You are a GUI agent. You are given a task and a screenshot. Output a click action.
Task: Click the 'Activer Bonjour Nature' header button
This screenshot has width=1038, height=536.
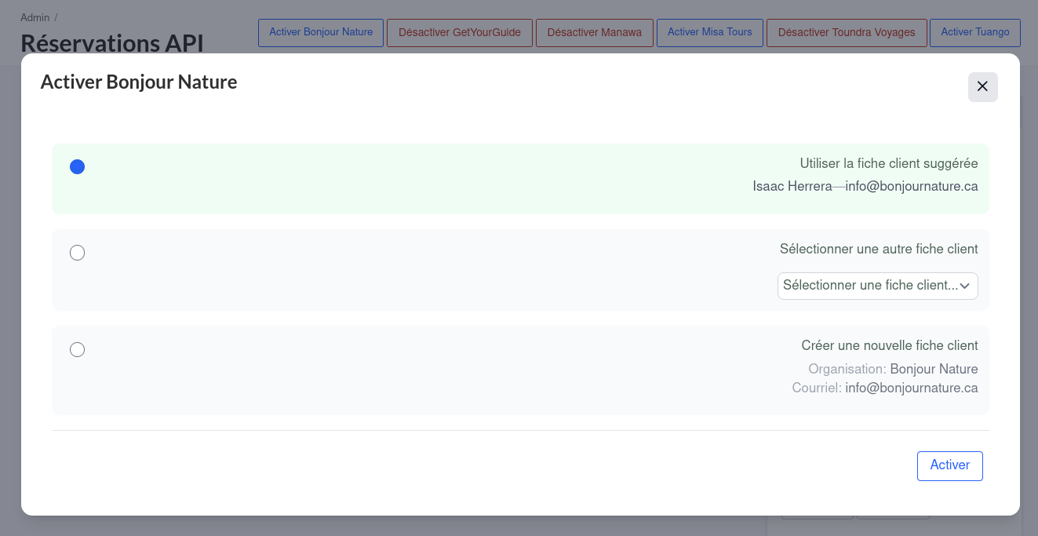coord(321,33)
